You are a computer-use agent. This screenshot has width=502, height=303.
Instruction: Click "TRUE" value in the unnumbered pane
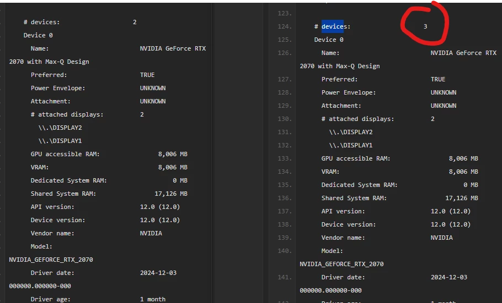click(147, 75)
